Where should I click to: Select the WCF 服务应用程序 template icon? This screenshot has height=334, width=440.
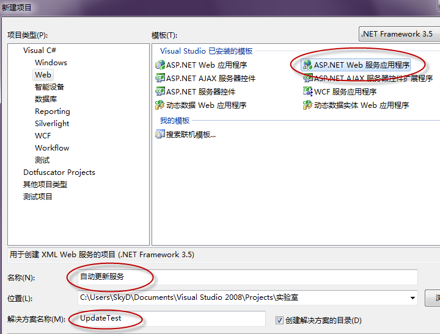[x=308, y=91]
